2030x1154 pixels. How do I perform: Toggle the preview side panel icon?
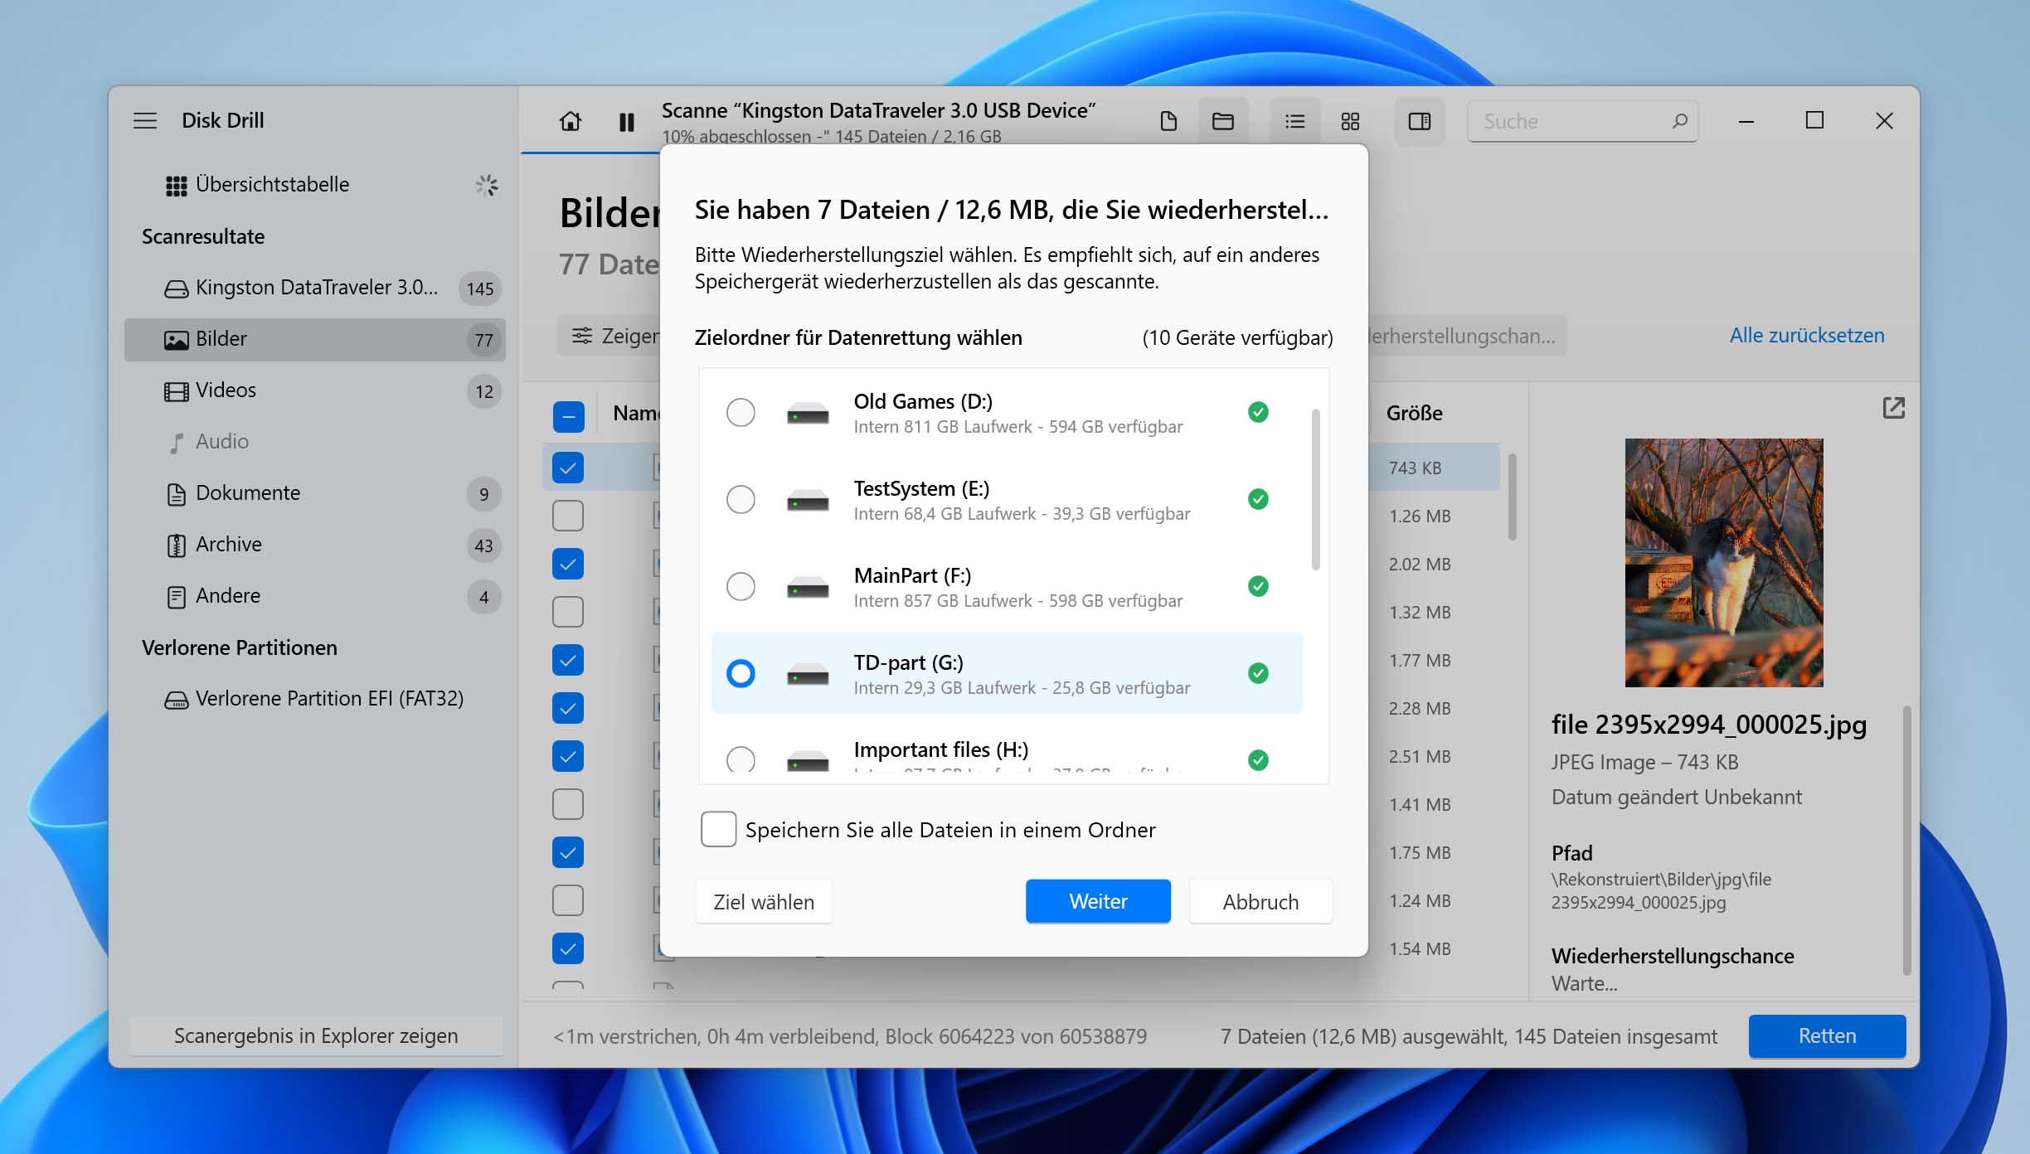click(1420, 121)
